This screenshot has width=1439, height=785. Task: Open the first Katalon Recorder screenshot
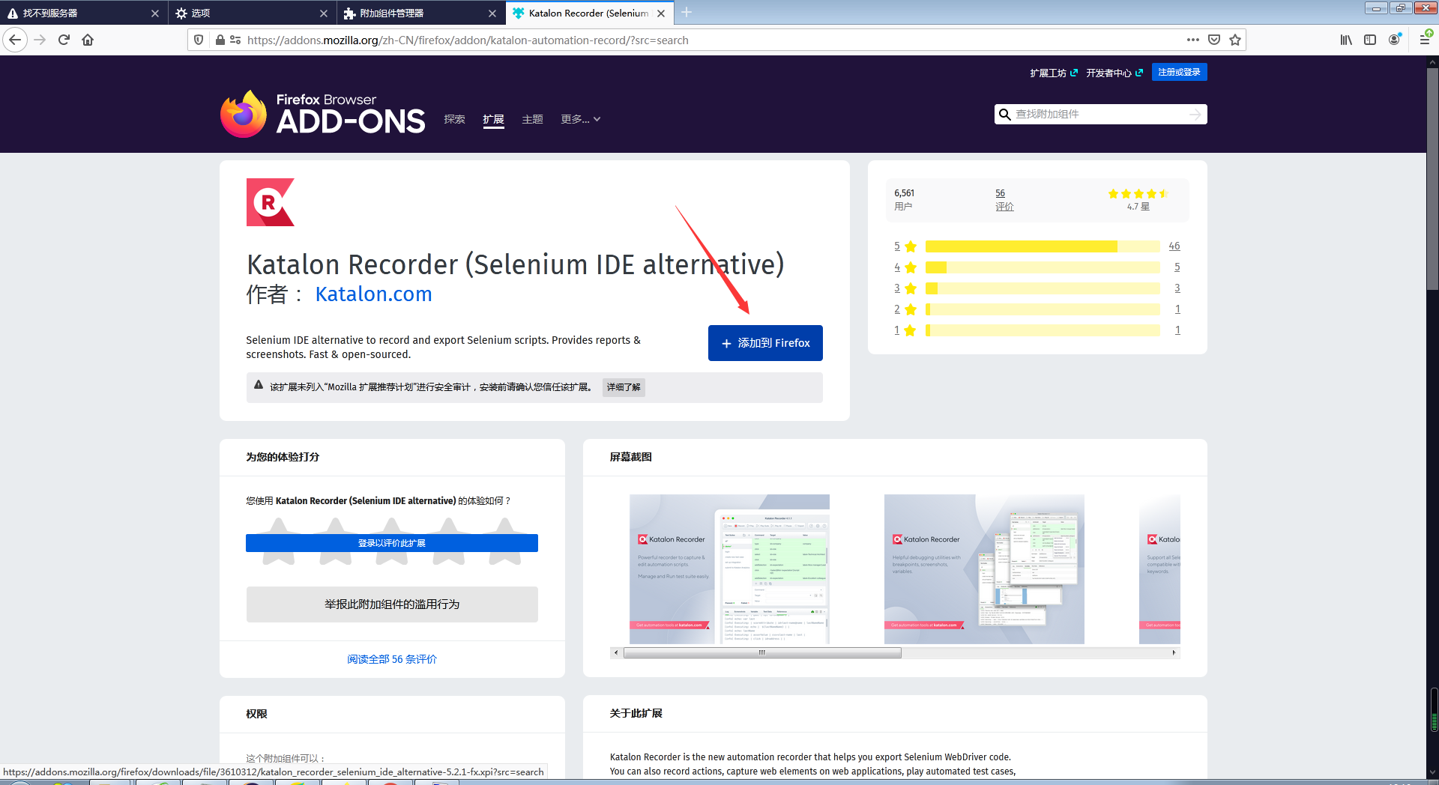click(x=729, y=569)
